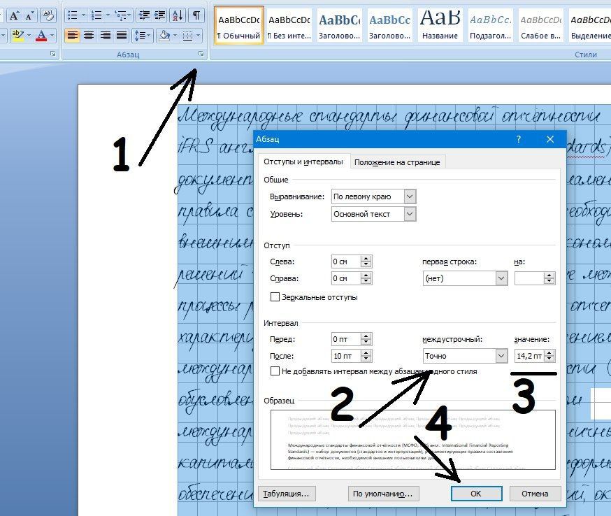This screenshot has height=516, width=611.
Task: Apply justify alignment in the ribbon
Action: 122,36
